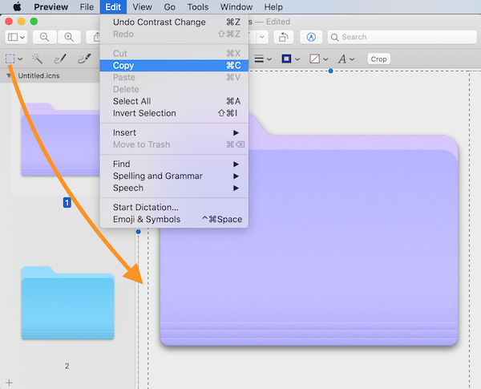Click the Zoom Out magnifier button

(44, 37)
